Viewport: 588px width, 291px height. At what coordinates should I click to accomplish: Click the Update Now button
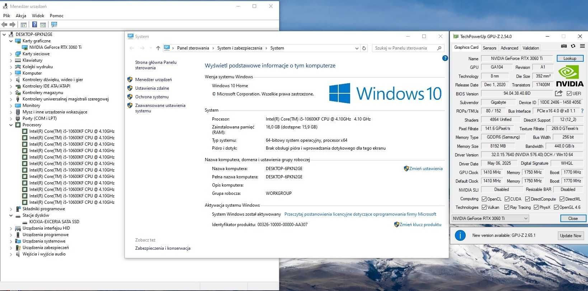coord(571,236)
